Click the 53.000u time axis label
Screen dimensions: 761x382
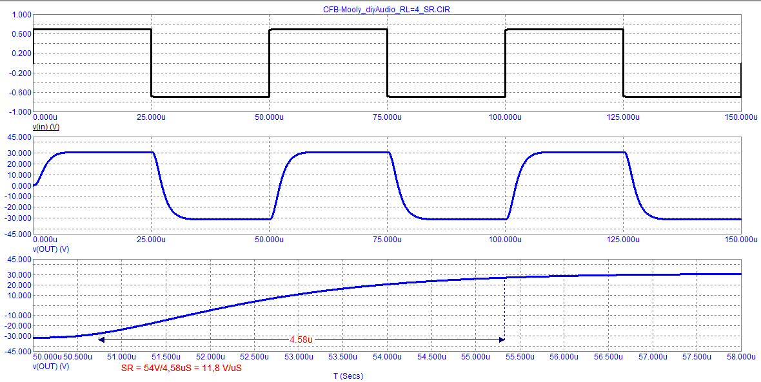point(299,358)
